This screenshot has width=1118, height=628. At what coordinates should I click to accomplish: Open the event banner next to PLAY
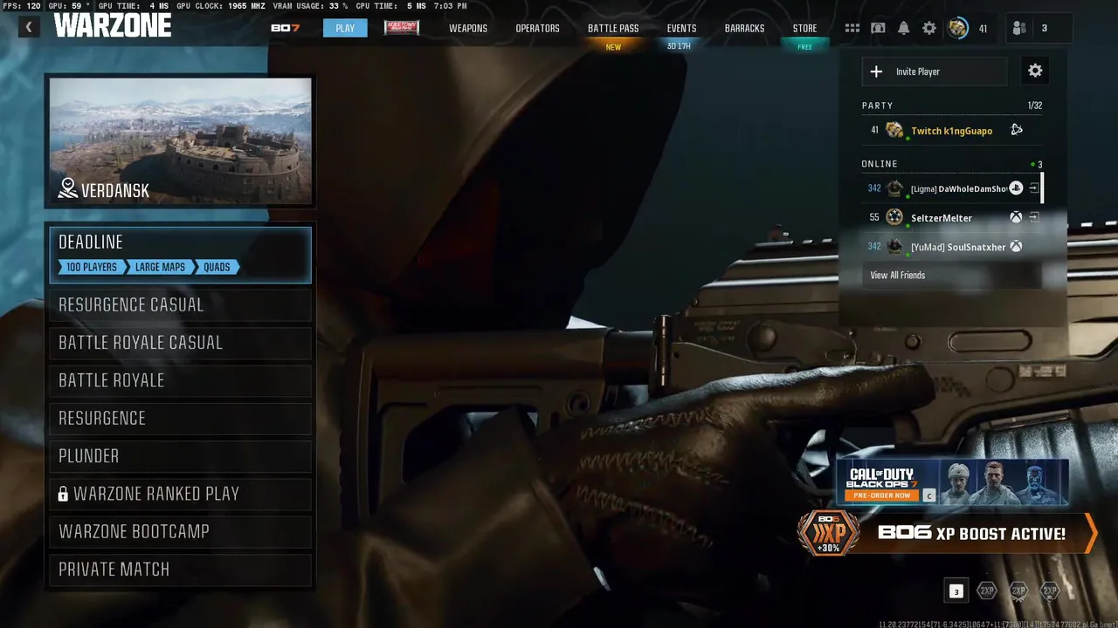(402, 28)
